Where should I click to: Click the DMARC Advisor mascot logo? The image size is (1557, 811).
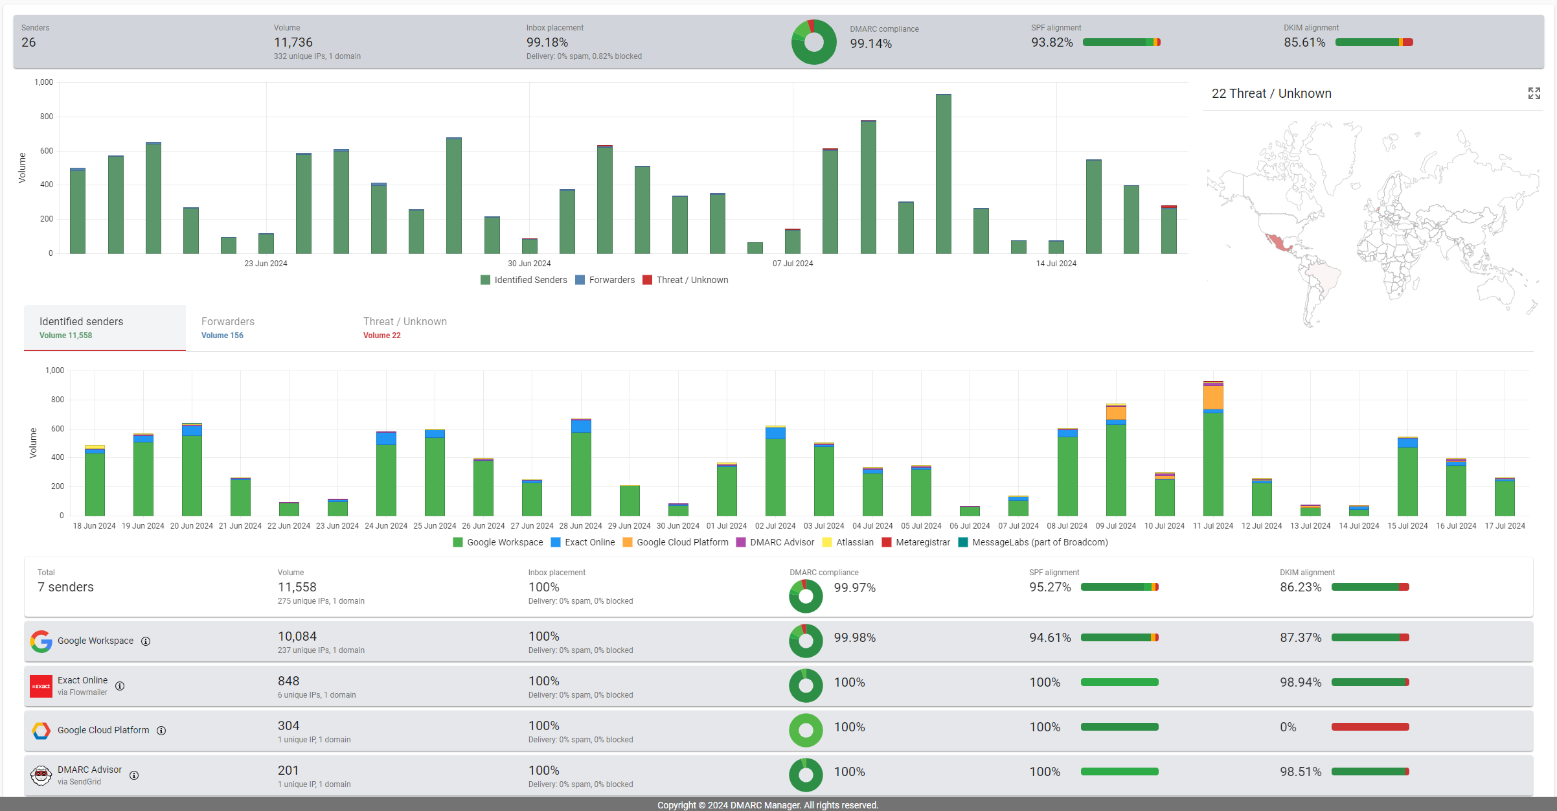tap(41, 775)
